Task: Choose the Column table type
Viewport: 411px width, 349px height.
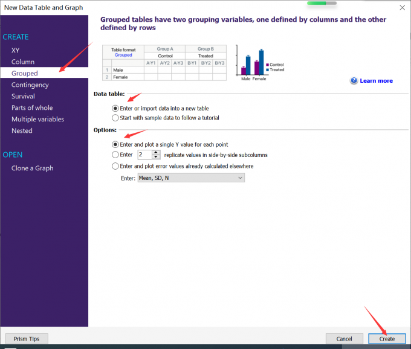Action: (x=23, y=62)
